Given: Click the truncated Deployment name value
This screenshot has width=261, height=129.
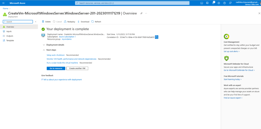Looking at the screenshot, I should 84,34.
